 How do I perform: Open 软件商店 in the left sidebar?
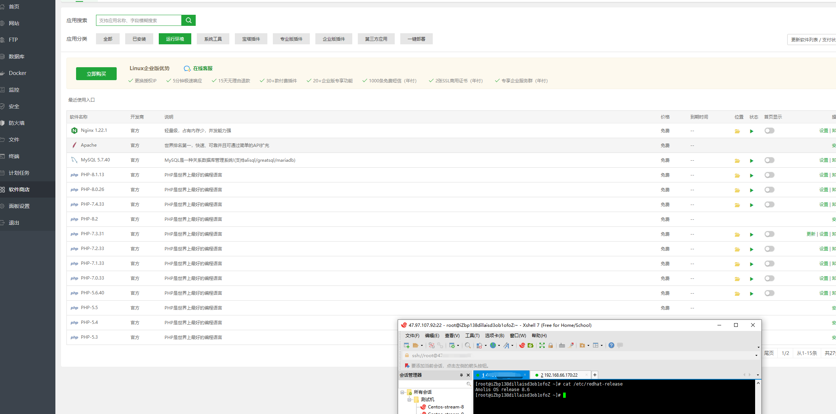coord(28,189)
